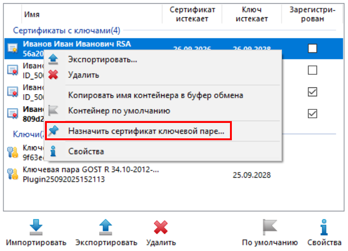Screen dimensions: 348x251
Task: Uncheck the registered checkbox in fourth certificate row
Action: (x=312, y=113)
